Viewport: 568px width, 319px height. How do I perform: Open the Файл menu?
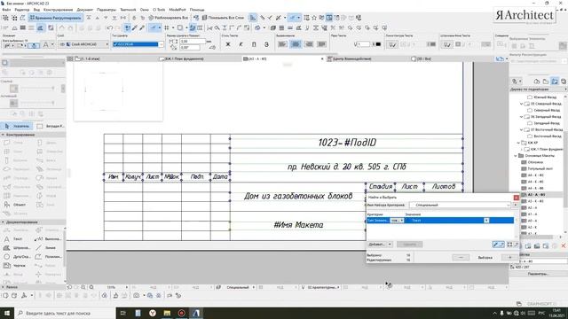pyautogui.click(x=6, y=10)
